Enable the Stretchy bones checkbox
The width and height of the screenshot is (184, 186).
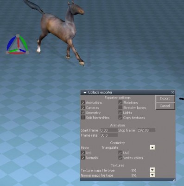121,107
